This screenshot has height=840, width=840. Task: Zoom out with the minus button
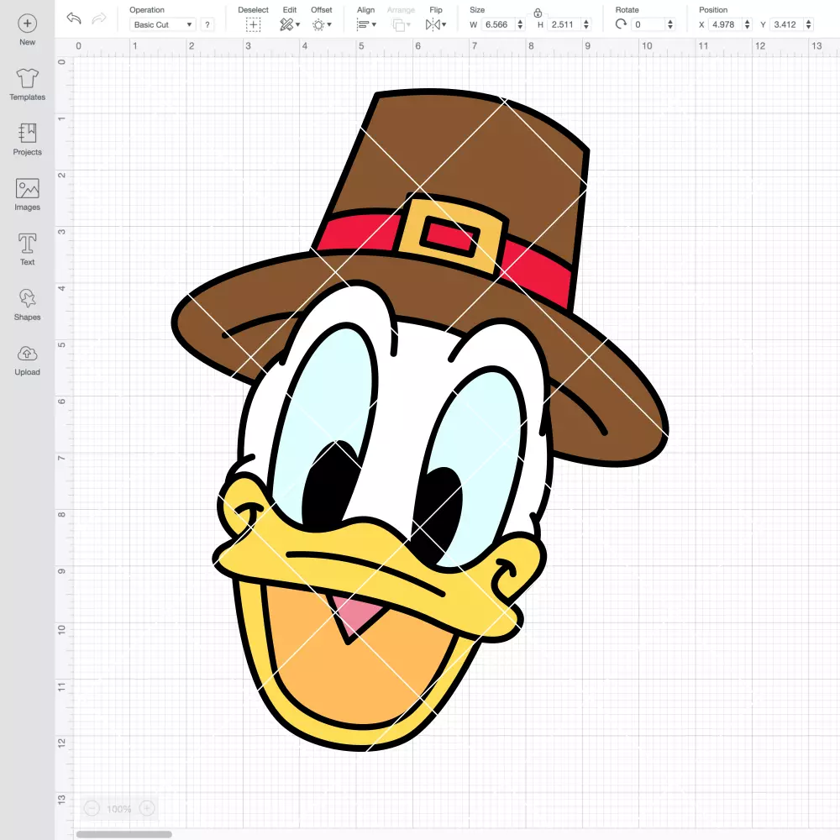click(92, 808)
